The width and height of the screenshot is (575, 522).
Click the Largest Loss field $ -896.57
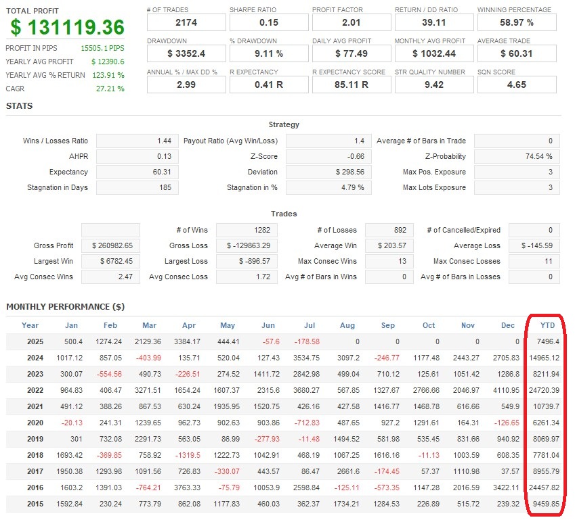[x=247, y=262]
